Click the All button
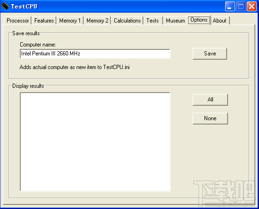This screenshot has height=209, width=259. [x=210, y=100]
